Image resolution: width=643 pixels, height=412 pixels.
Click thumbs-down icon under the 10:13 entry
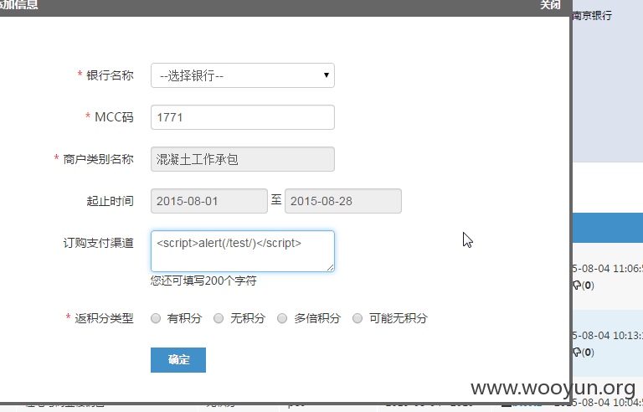click(x=577, y=352)
